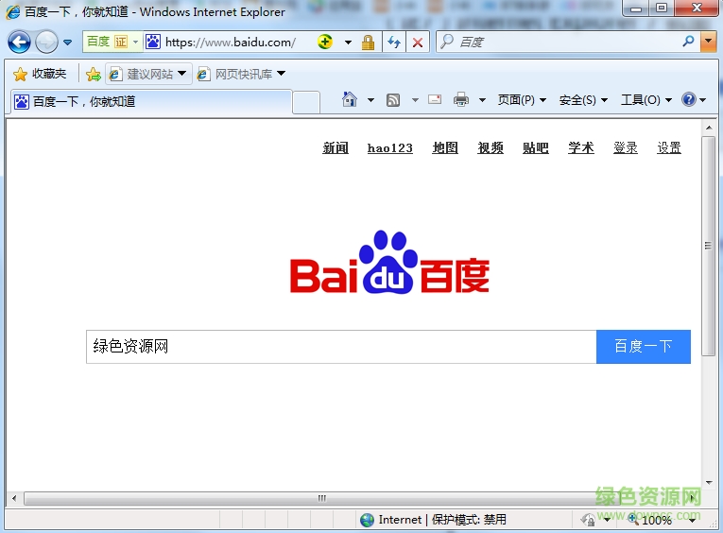
Task: Click the Home icon in command bar
Action: pyautogui.click(x=350, y=99)
